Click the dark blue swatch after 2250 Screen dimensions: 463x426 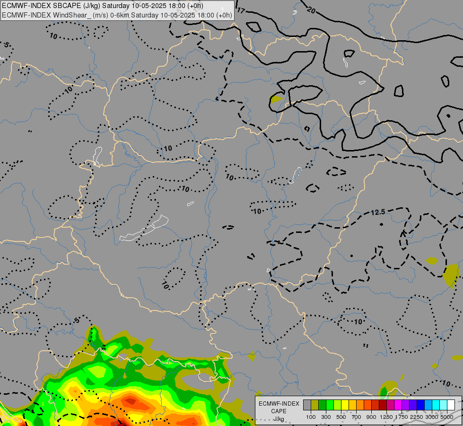(x=420, y=405)
